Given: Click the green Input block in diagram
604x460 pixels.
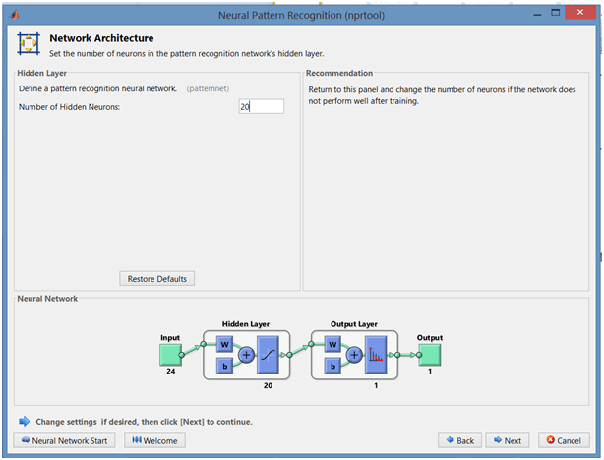Looking at the screenshot, I should click(170, 355).
